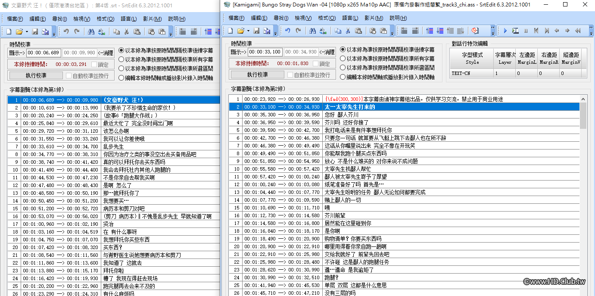Open 編輯(E) menu in left window

(x=37, y=19)
